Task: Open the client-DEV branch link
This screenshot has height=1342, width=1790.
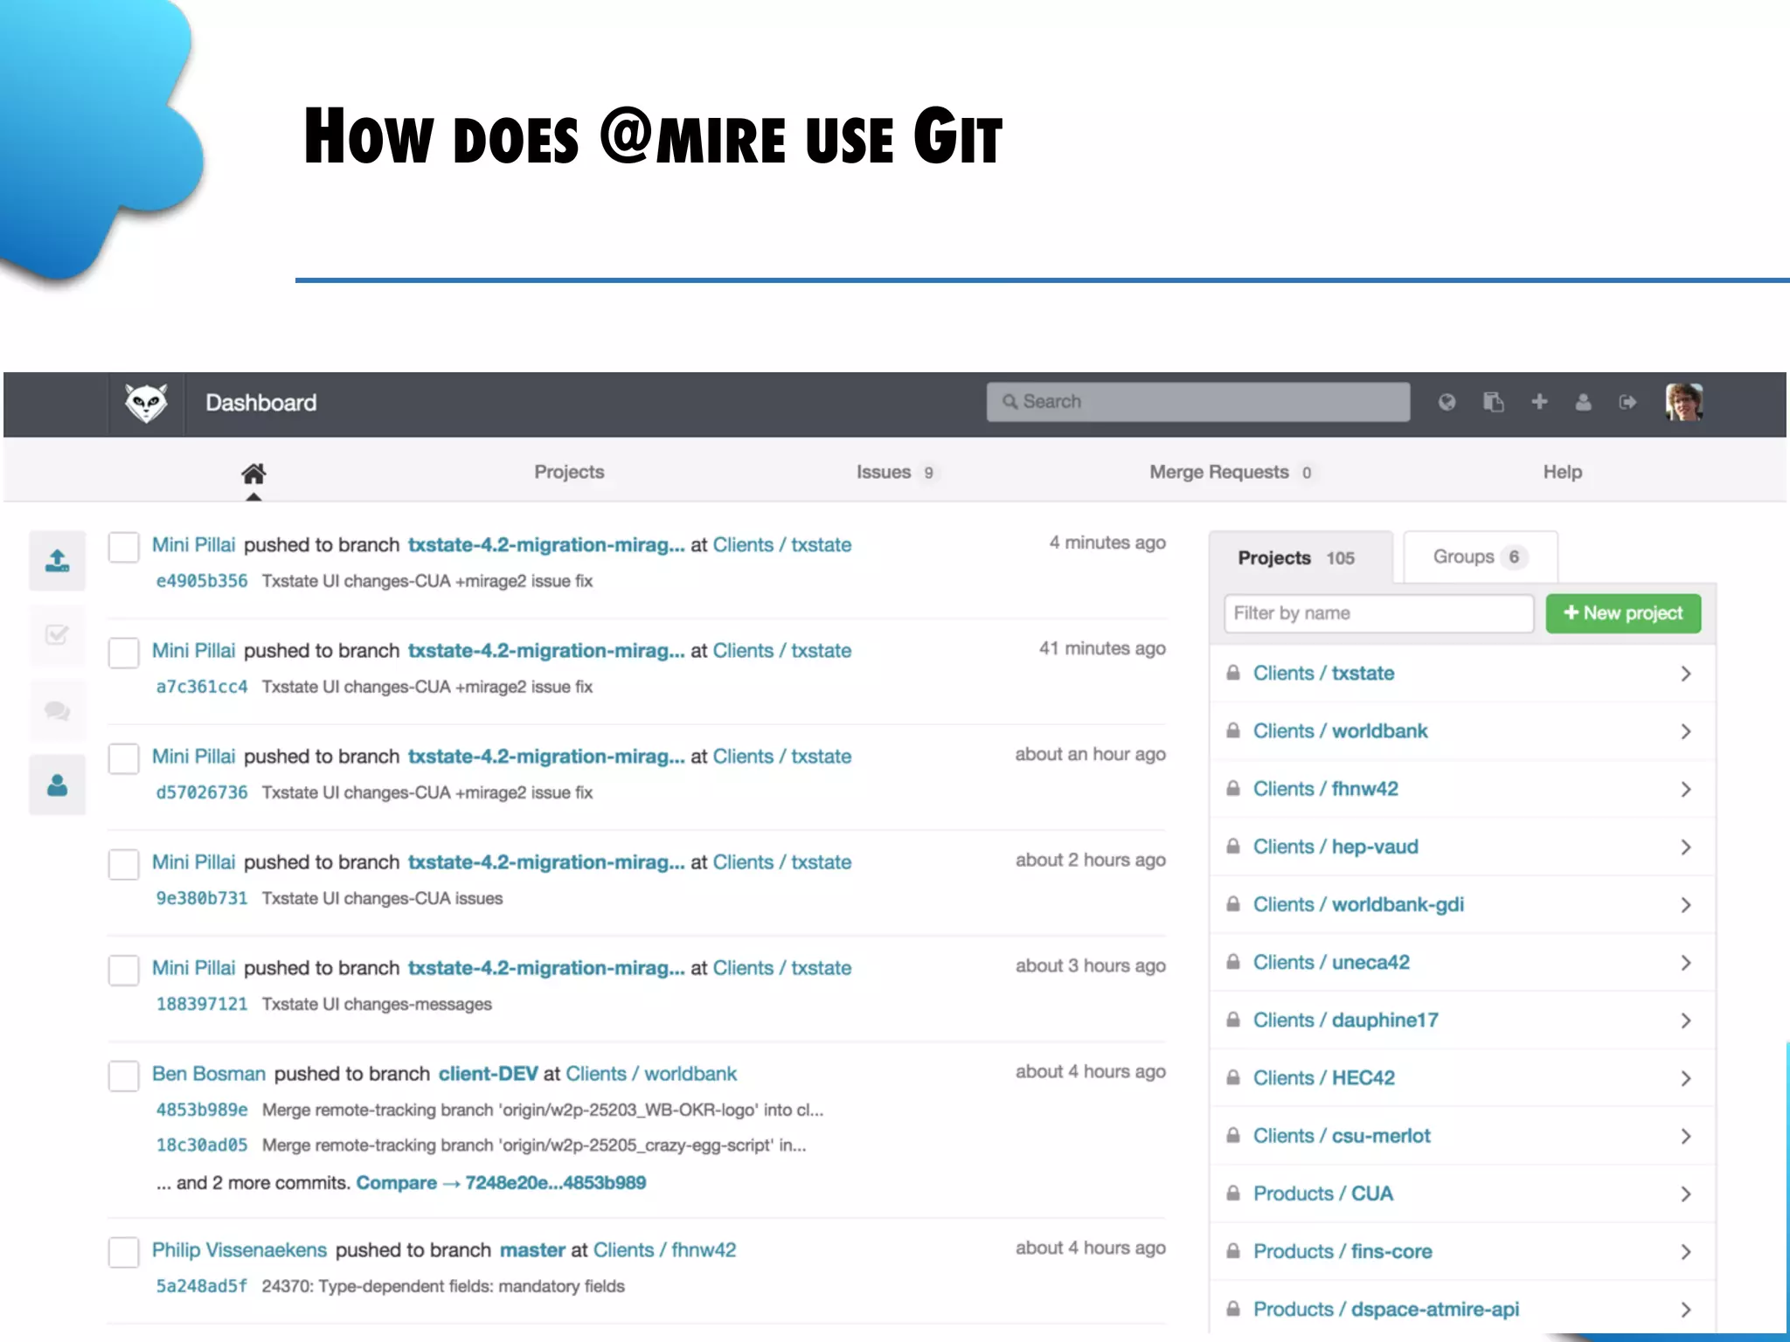Action: pyautogui.click(x=488, y=1074)
